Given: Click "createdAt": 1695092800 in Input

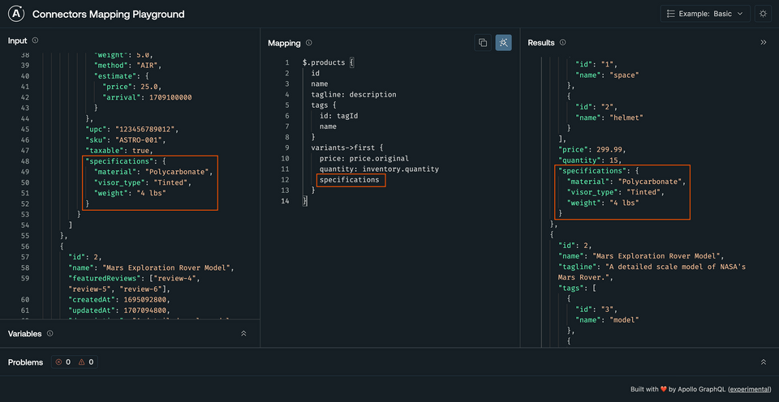Looking at the screenshot, I should tap(118, 300).
